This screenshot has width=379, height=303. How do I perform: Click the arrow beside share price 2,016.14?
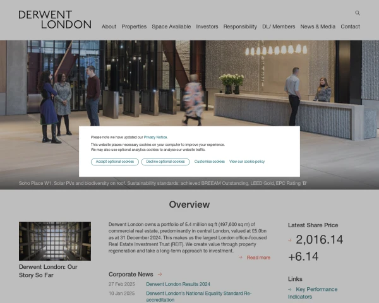click(x=290, y=240)
